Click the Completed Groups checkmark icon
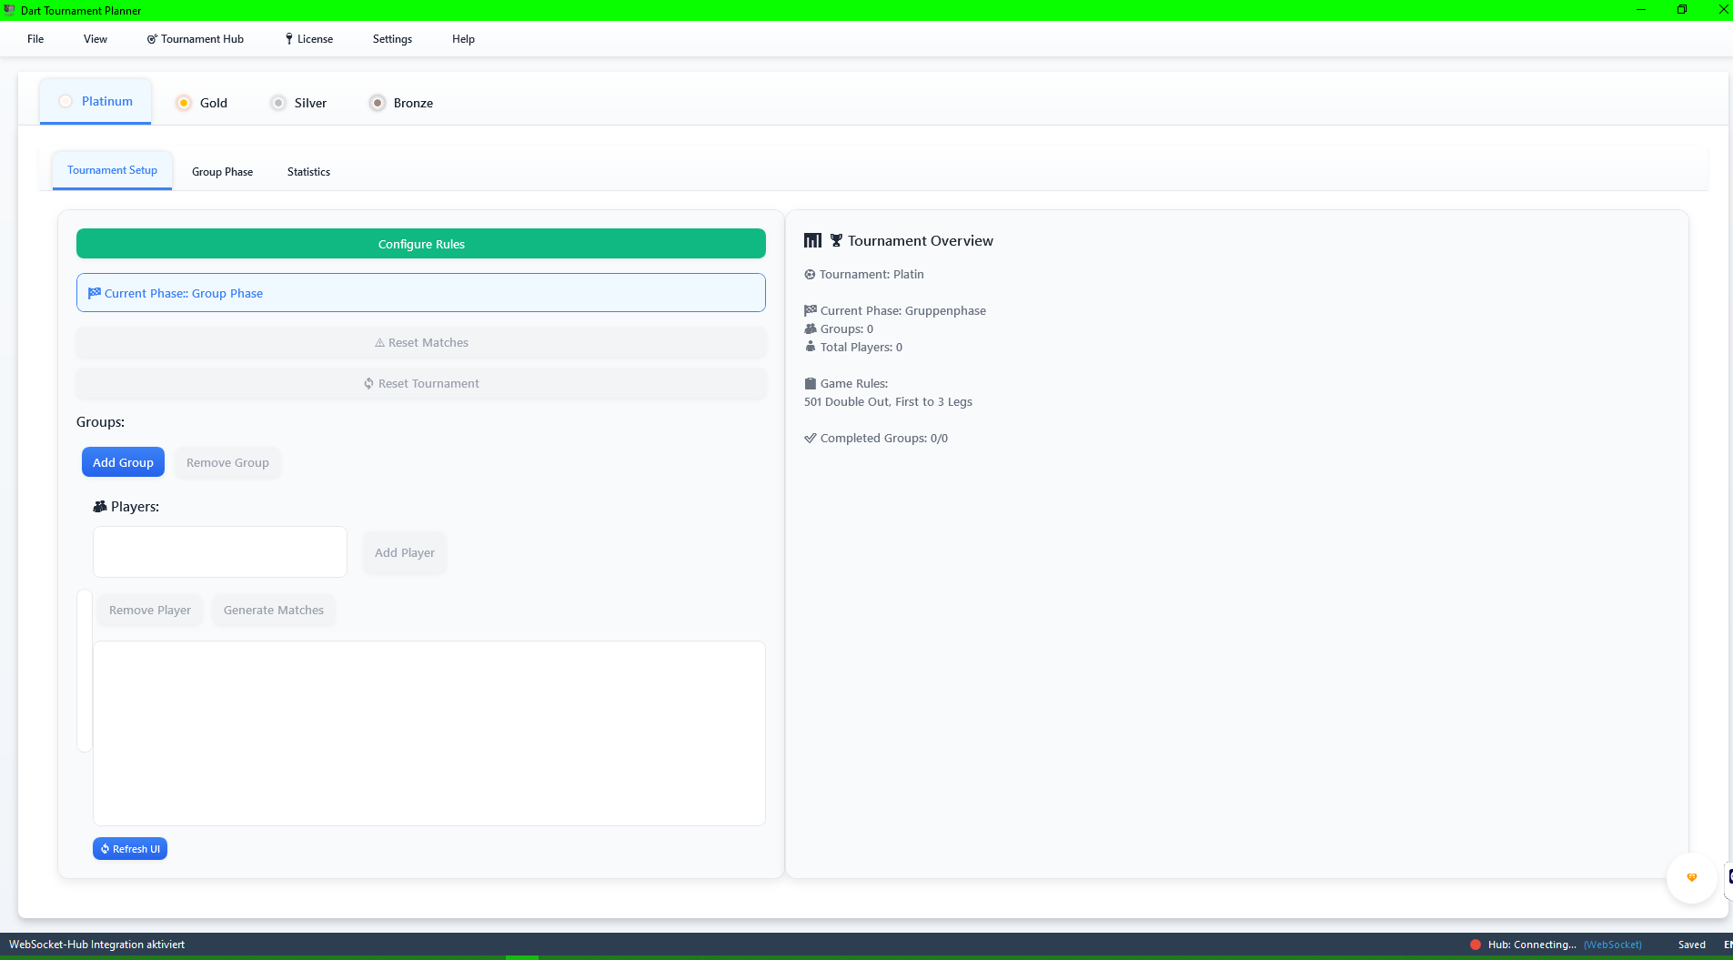Screen dimensions: 1733x960 coord(811,438)
